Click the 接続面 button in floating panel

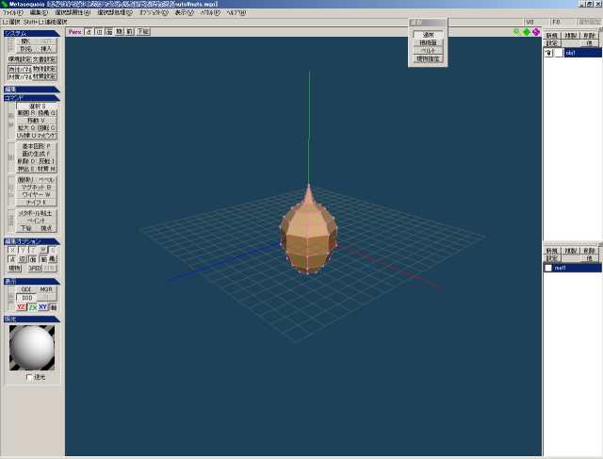(428, 42)
